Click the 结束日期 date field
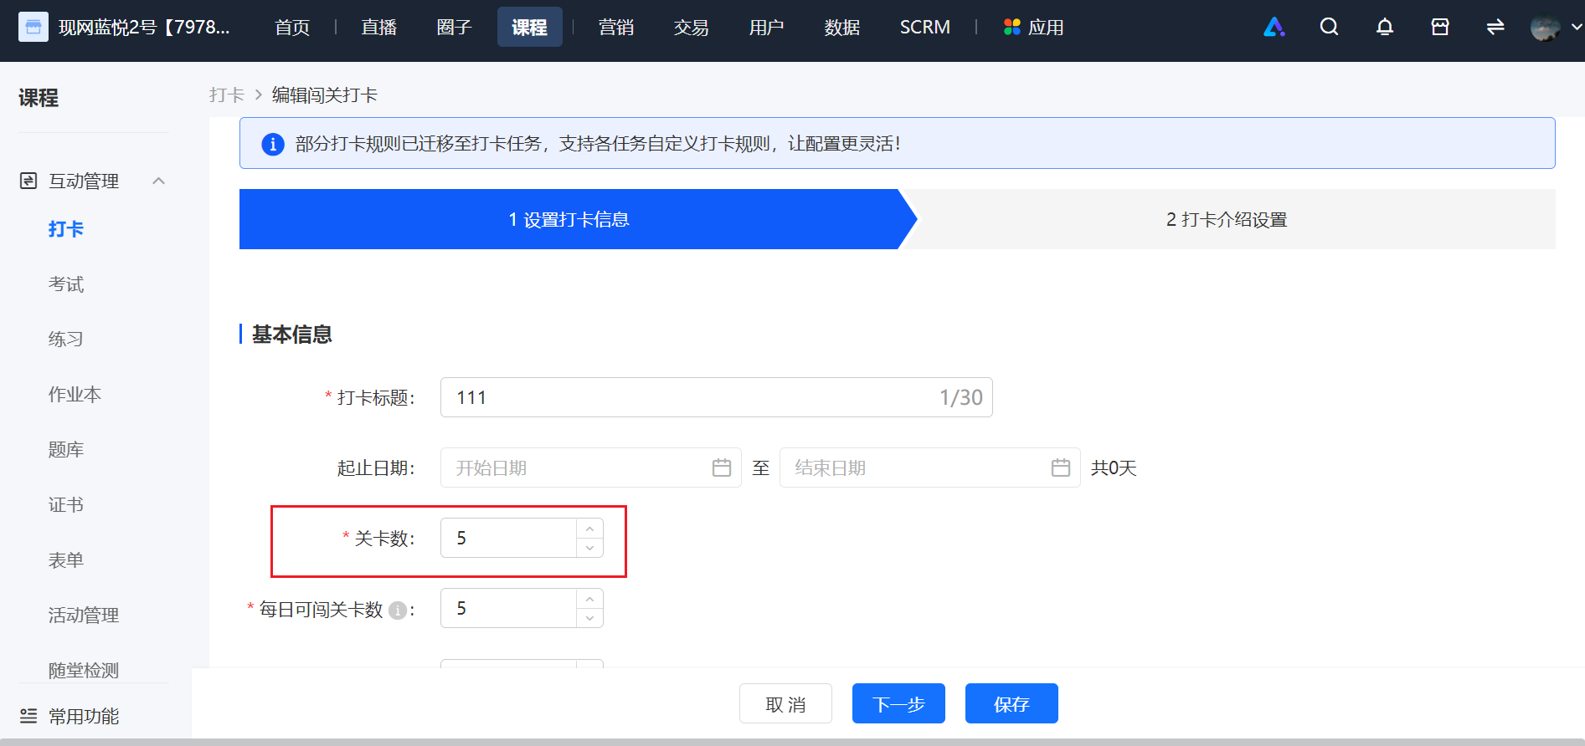1585x746 pixels. point(930,468)
